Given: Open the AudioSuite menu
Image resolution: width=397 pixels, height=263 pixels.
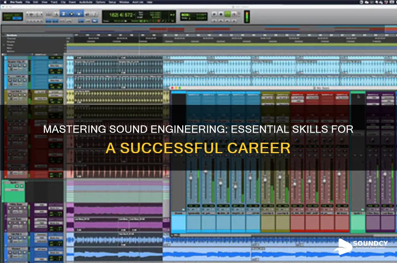Looking at the screenshot, I should (x=86, y=2).
